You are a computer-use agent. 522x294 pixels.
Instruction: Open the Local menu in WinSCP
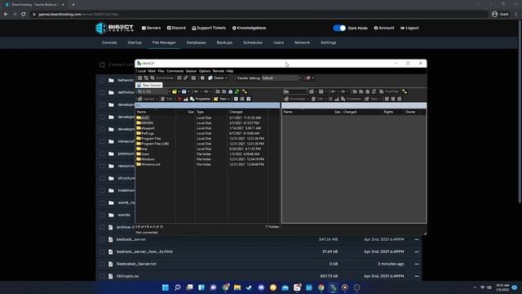point(142,71)
